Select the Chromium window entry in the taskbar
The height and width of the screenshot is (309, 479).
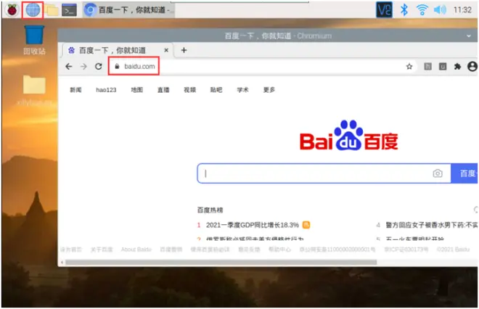coord(128,10)
